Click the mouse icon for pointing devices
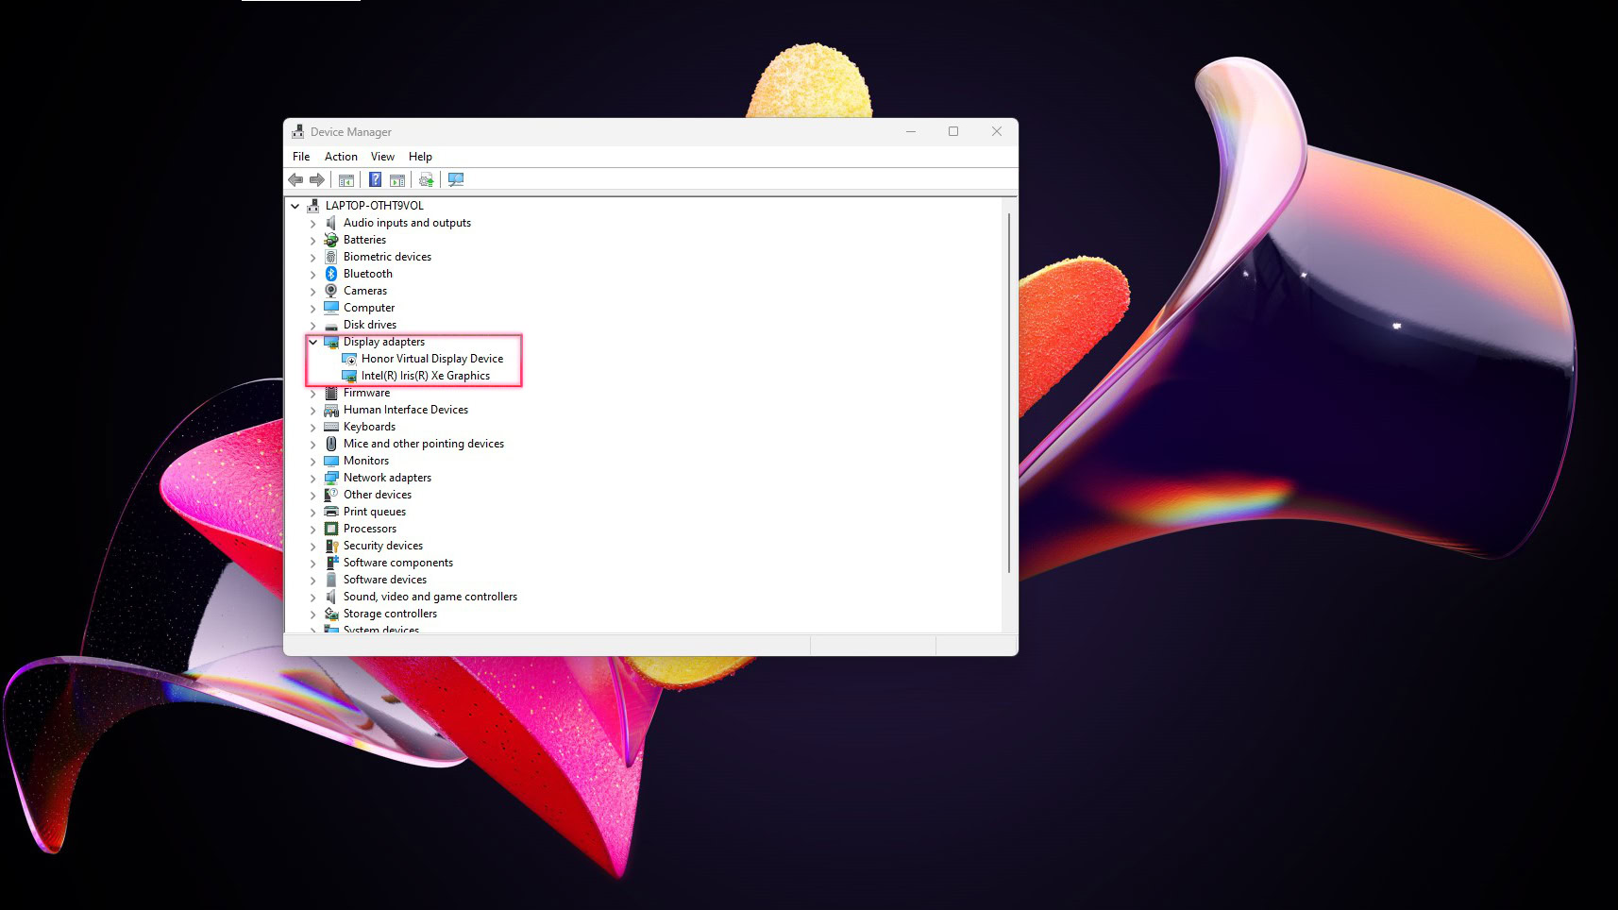The image size is (1618, 910). coord(331,444)
